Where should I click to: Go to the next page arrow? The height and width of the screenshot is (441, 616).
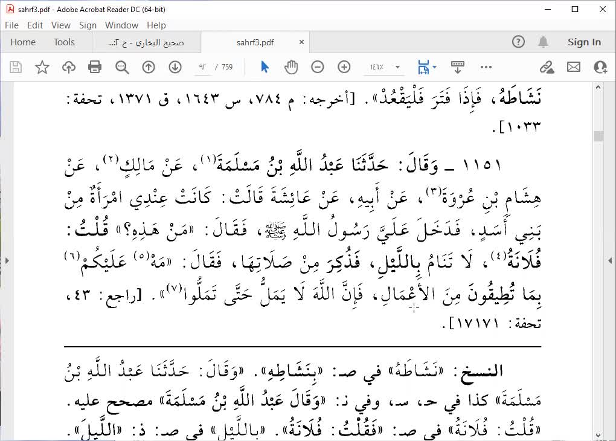point(175,67)
